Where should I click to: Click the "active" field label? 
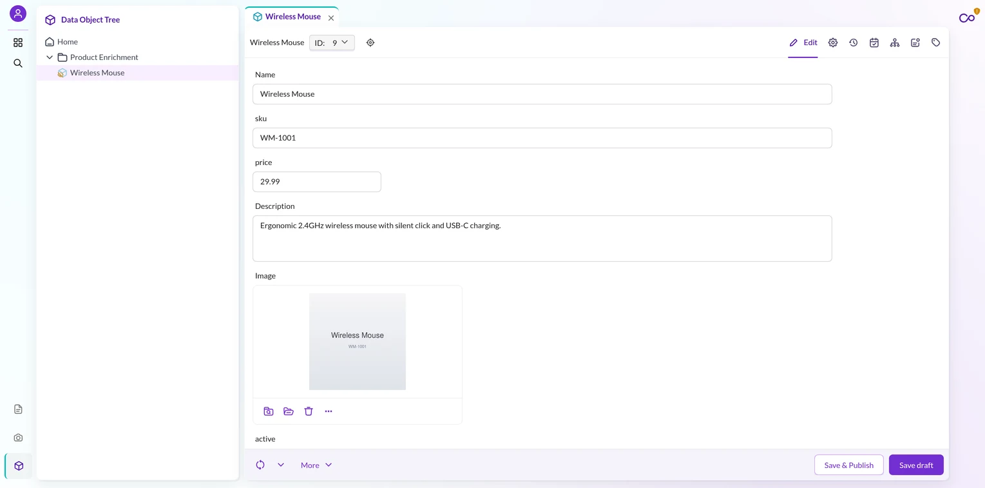pos(265,439)
